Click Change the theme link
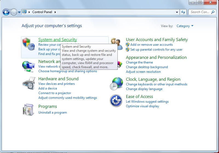 pyautogui.click(x=139, y=62)
